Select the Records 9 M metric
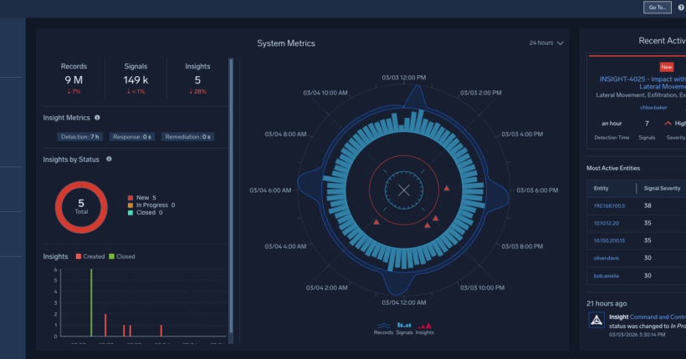The width and height of the screenshot is (686, 359). click(x=74, y=78)
